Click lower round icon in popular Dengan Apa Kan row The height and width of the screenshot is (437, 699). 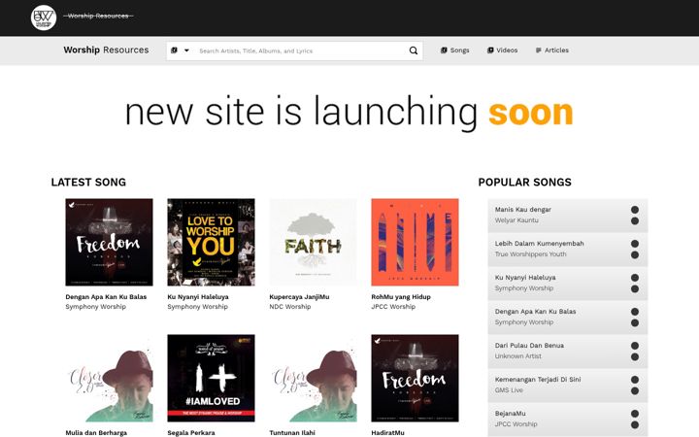(635, 322)
